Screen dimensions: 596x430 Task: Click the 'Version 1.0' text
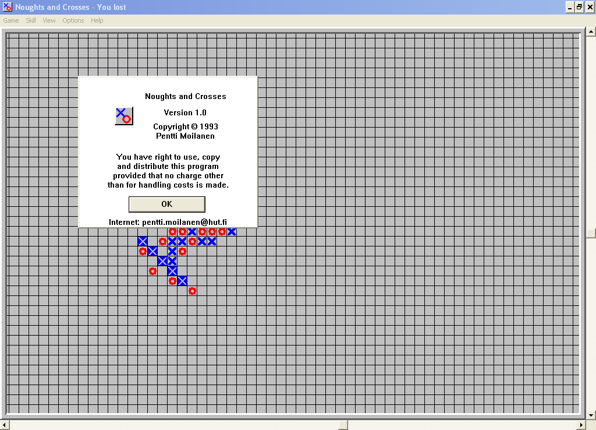185,112
